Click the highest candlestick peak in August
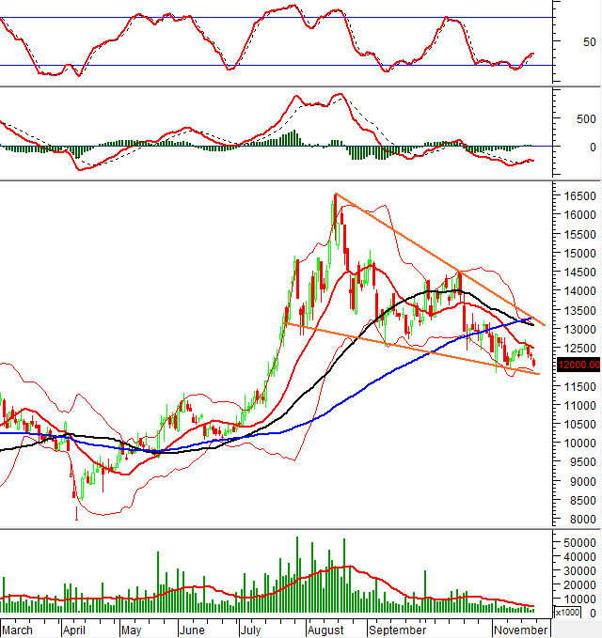 click(335, 195)
